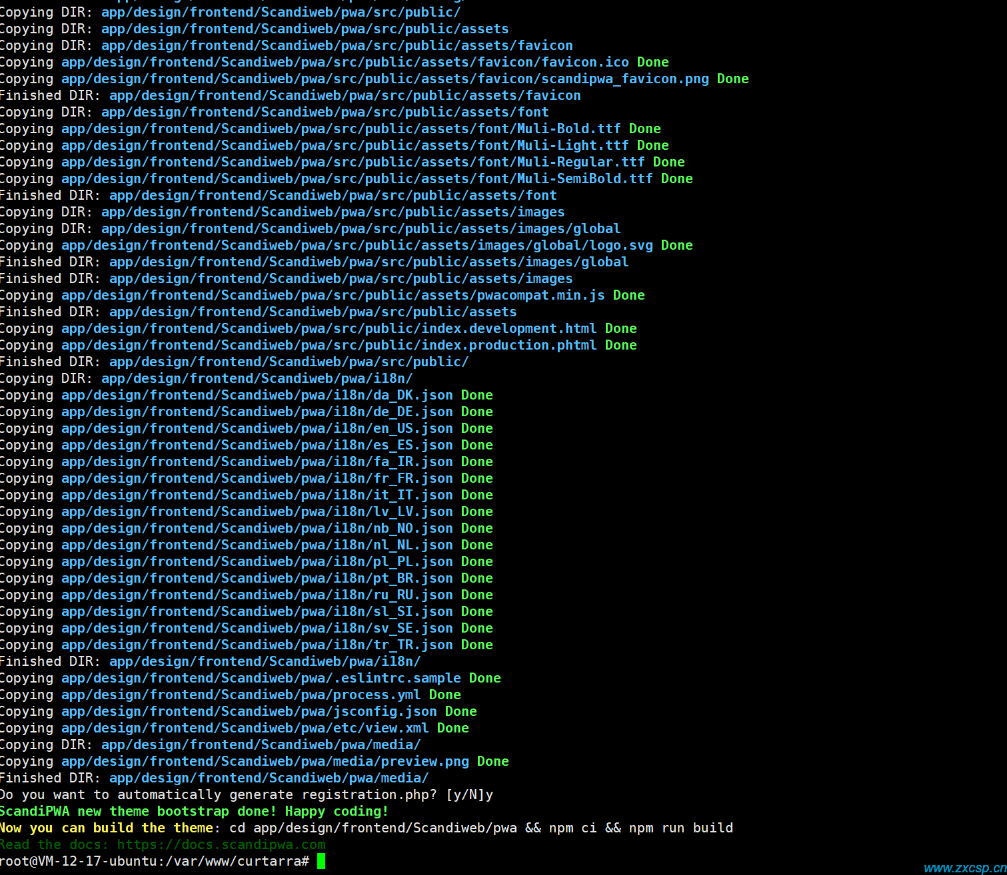Click the index.production.phtml path

pyautogui.click(x=329, y=345)
